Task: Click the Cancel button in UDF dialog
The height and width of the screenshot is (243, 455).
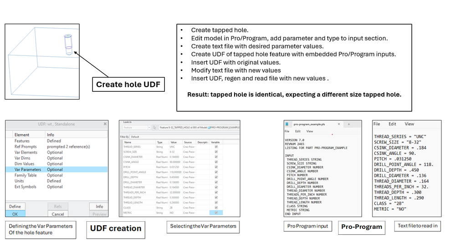Action: 58,214
